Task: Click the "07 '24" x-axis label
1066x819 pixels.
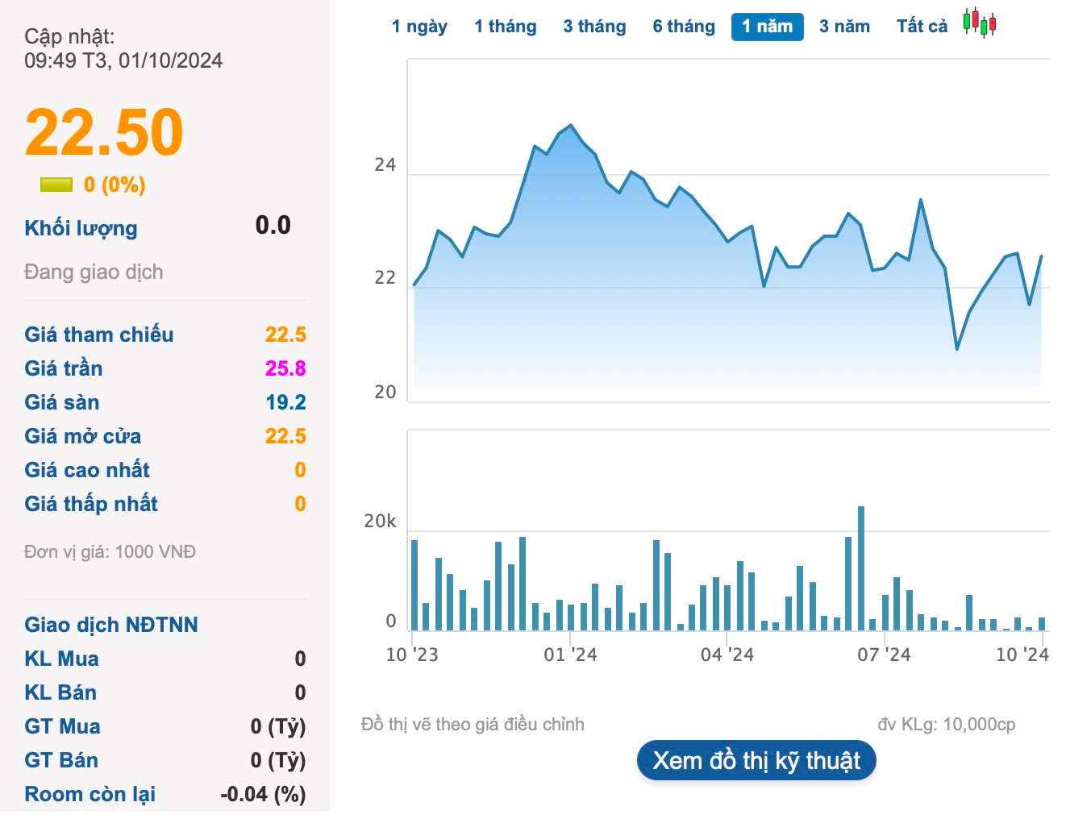Action: [884, 655]
